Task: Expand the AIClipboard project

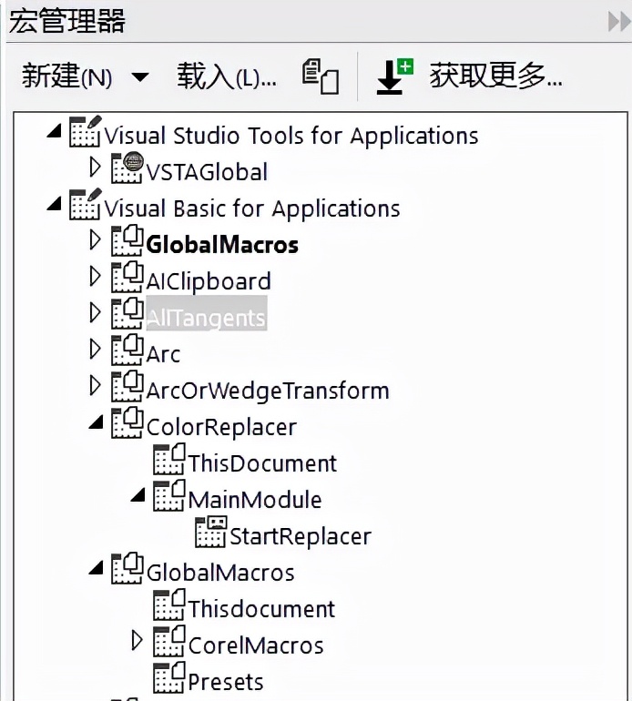Action: (x=95, y=276)
